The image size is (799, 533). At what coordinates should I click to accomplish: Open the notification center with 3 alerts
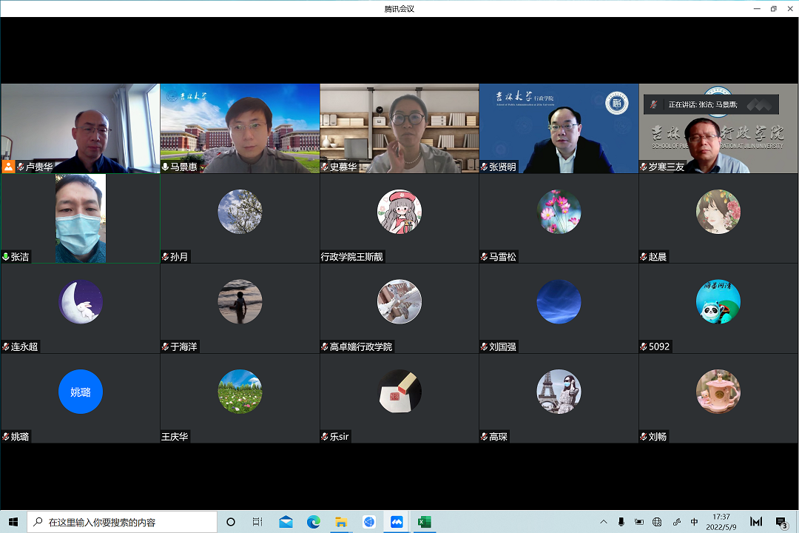point(781,522)
